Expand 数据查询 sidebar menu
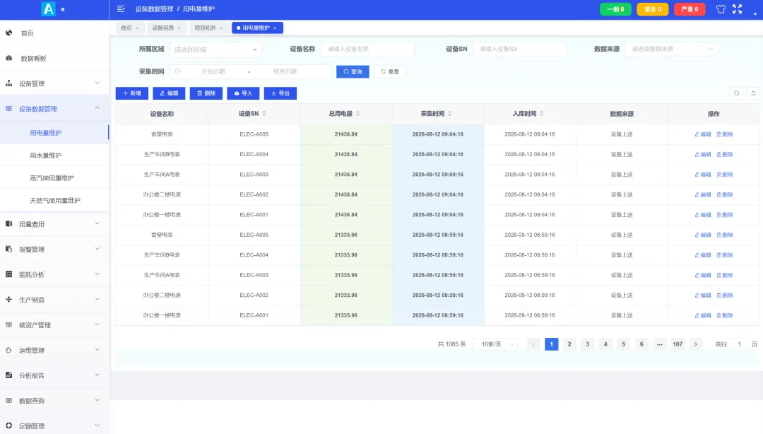The image size is (763, 434). point(54,400)
